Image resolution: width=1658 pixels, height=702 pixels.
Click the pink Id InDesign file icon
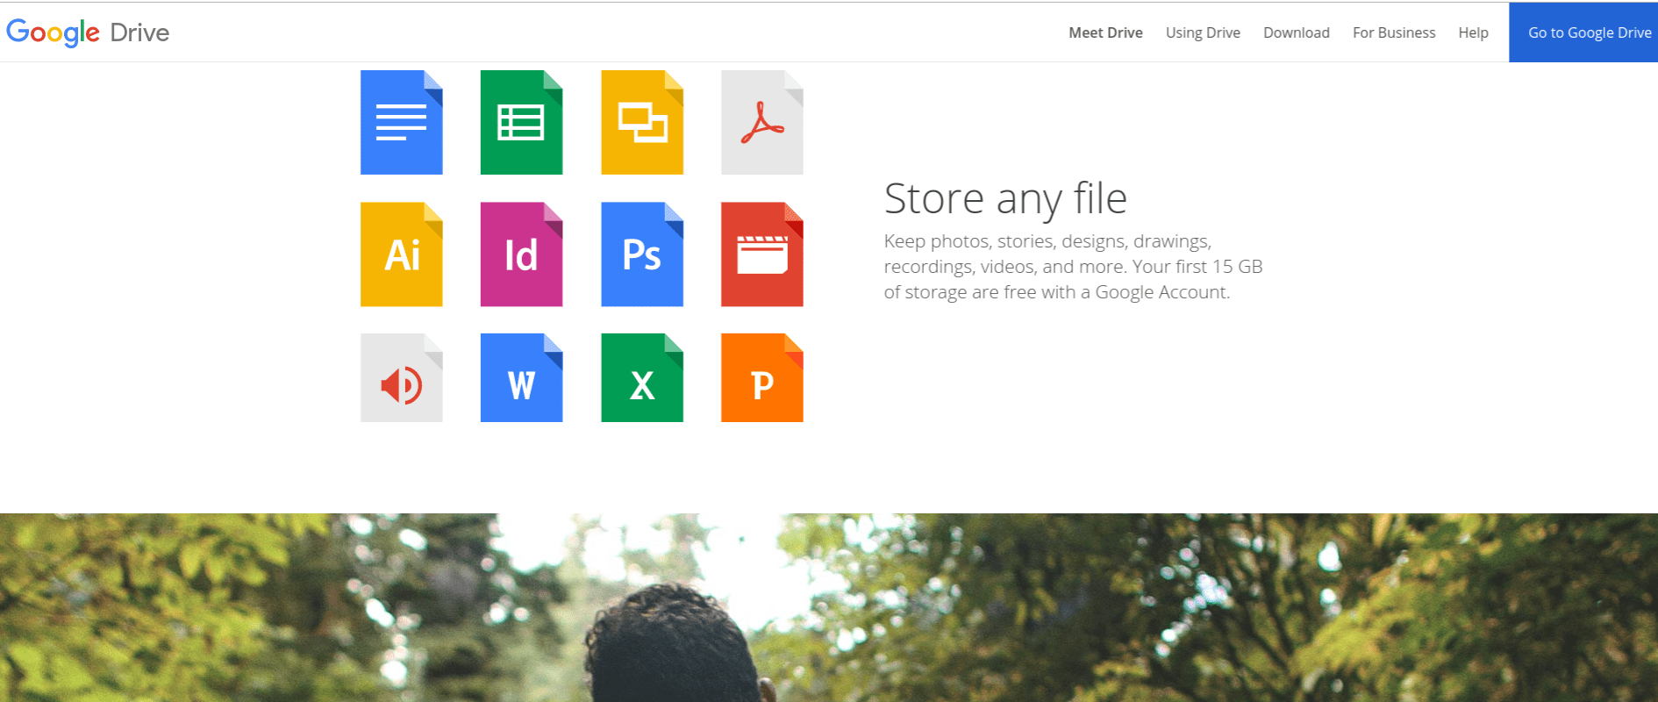(x=522, y=254)
